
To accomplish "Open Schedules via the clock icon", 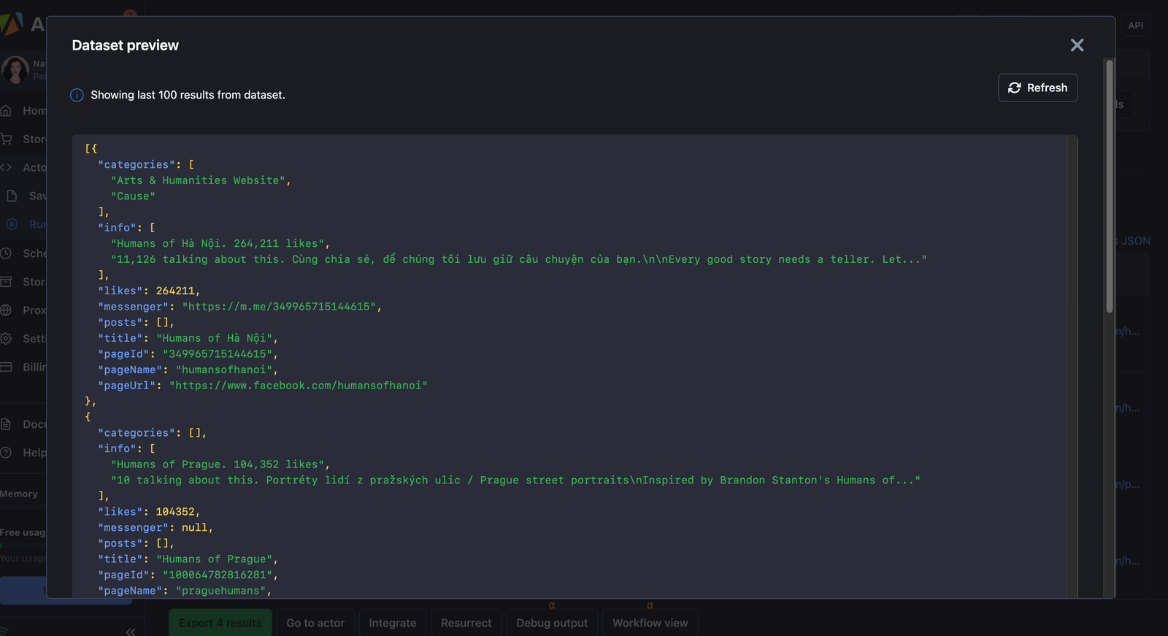I will click(7, 253).
